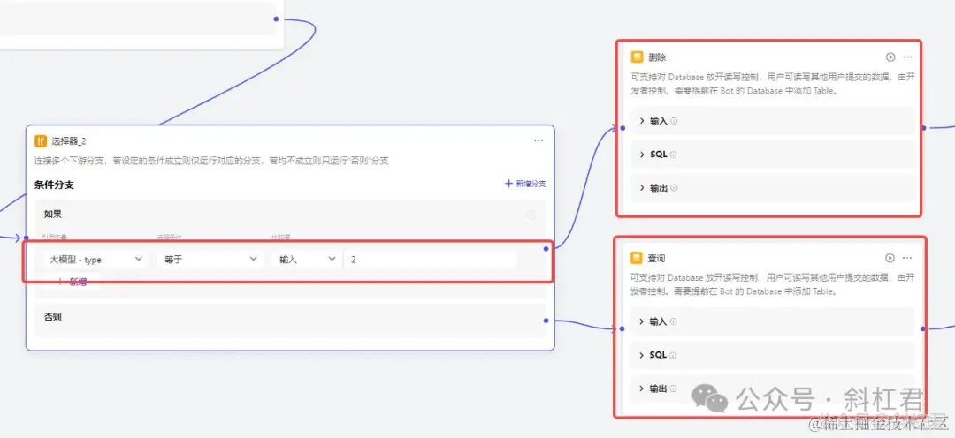Click the 删除 node title

coord(656,57)
